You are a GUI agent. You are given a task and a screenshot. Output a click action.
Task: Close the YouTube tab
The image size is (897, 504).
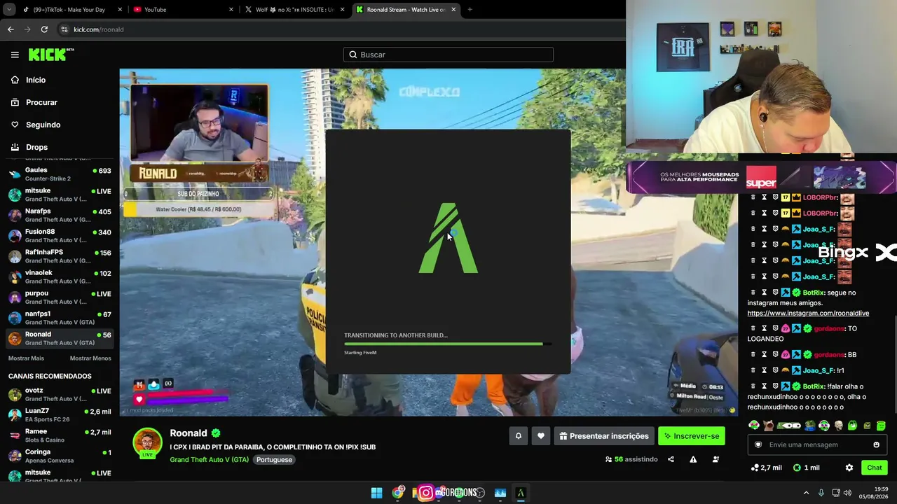[x=231, y=10]
